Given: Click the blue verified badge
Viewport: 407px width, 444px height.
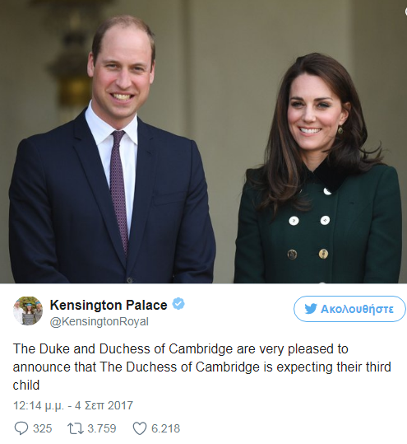Looking at the screenshot, I should [178, 304].
